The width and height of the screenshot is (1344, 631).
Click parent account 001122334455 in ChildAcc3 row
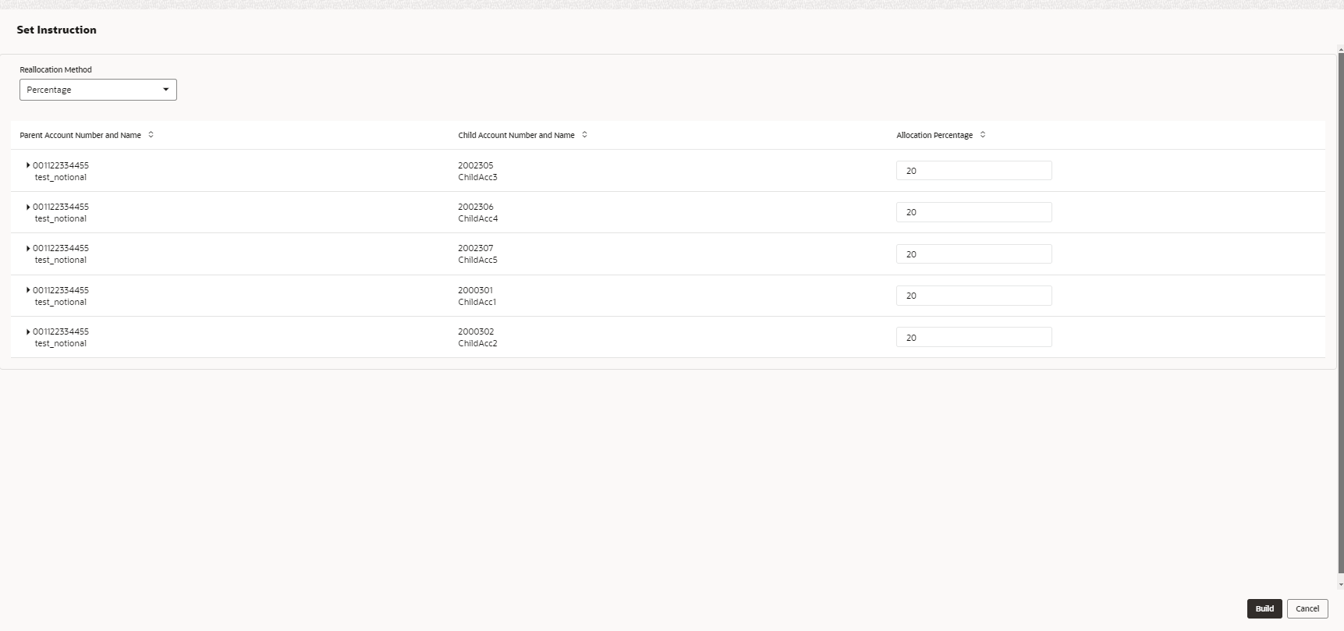(61, 165)
